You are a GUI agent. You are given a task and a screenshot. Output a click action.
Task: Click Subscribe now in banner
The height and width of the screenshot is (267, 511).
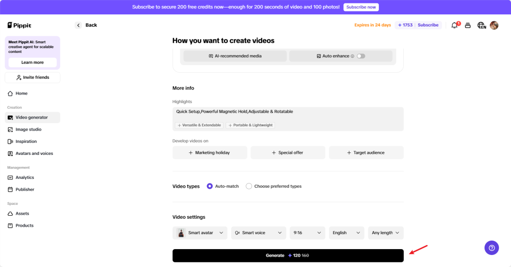click(361, 7)
